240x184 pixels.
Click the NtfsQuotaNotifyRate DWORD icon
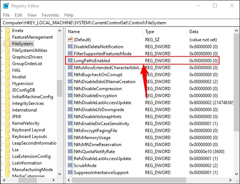[x=70, y=152]
